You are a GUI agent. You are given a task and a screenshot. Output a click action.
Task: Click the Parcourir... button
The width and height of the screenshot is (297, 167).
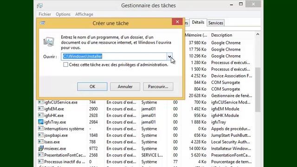pos(158,87)
